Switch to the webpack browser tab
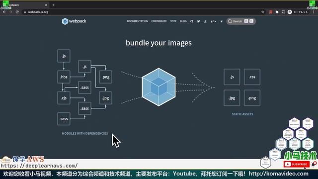318x179 pixels. tap(25, 5)
